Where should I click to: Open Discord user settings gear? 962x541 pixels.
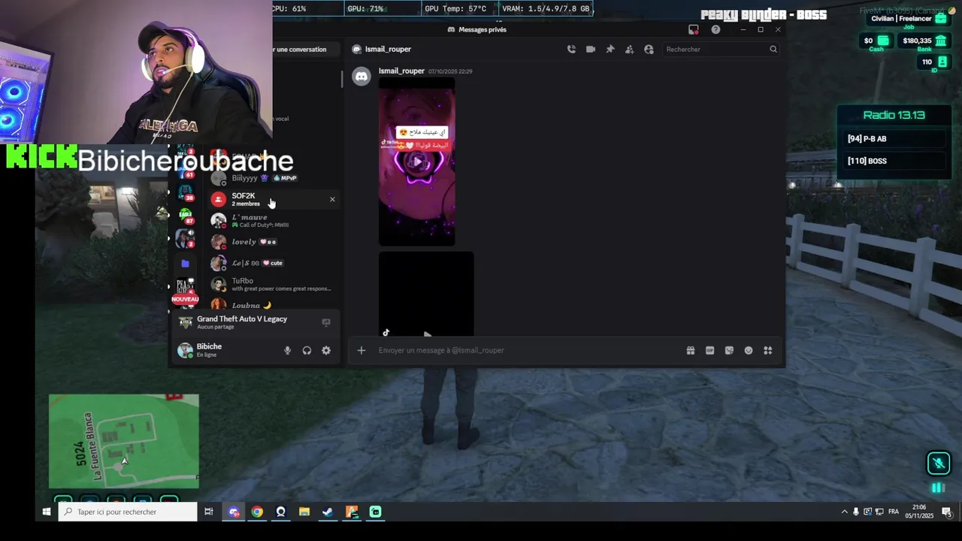[x=326, y=350]
